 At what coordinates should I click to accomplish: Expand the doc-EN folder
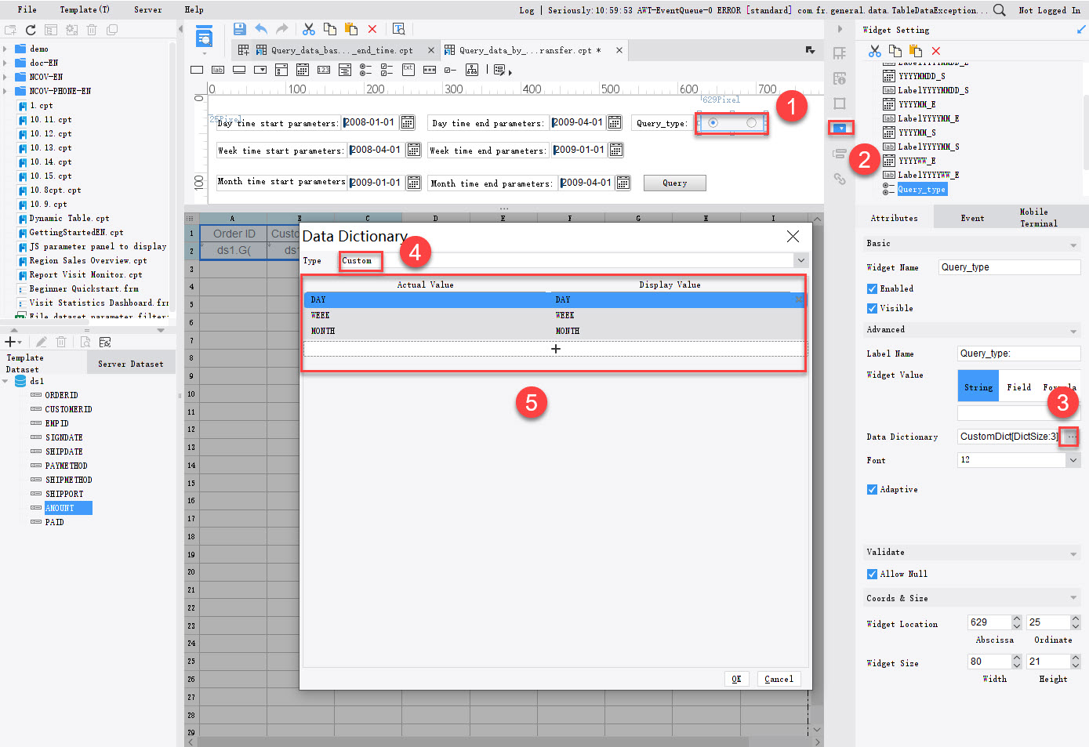[5, 63]
